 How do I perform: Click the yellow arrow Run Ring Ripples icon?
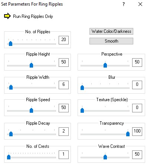(x=7, y=16)
